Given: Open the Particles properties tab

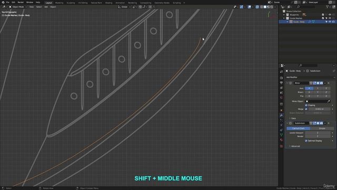Looking at the screenshot, I should (281, 120).
